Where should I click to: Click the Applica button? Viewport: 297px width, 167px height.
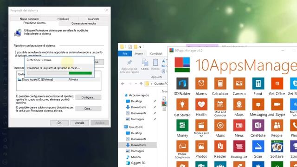pos(100,122)
